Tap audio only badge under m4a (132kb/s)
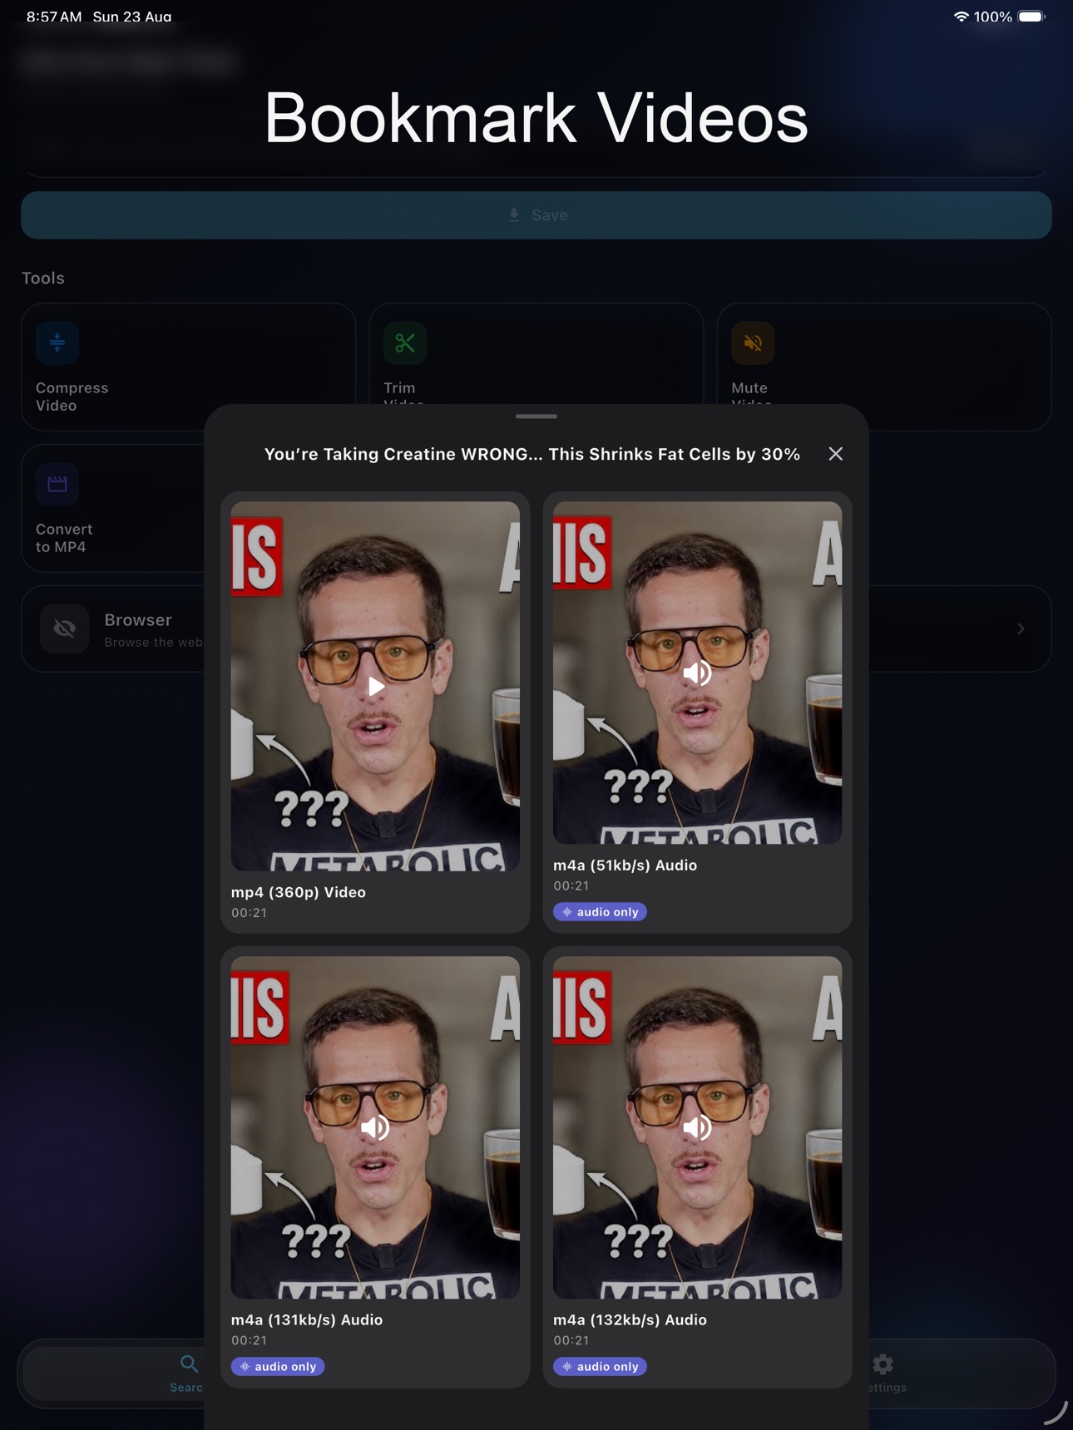 click(600, 1366)
